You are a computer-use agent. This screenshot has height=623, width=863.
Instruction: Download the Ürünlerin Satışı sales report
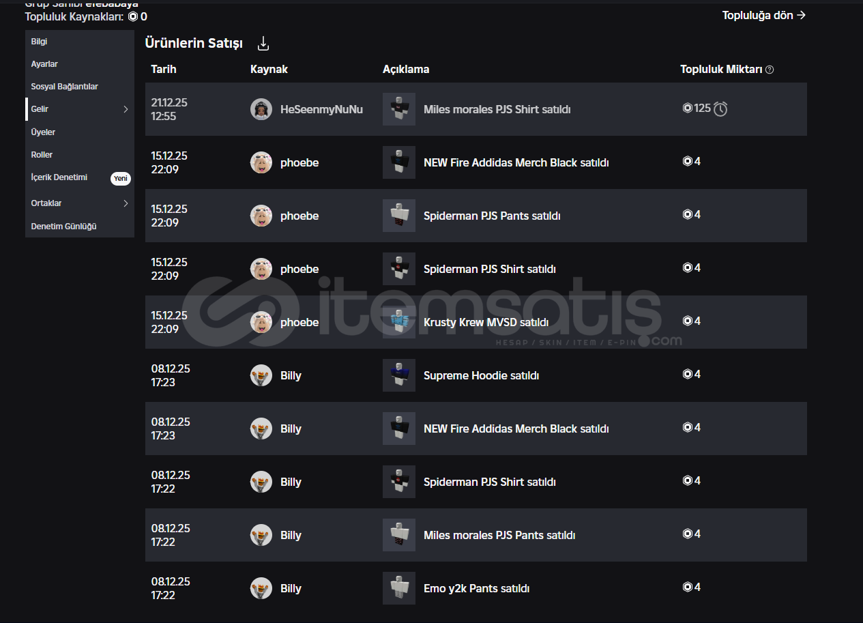click(x=263, y=44)
